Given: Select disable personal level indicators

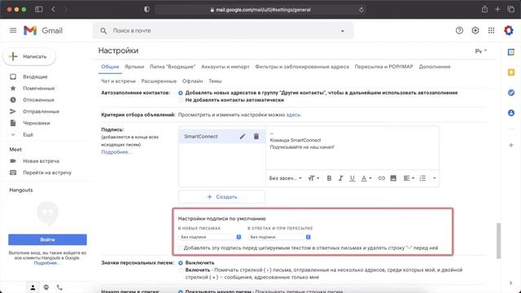Looking at the screenshot, I should [181, 263].
